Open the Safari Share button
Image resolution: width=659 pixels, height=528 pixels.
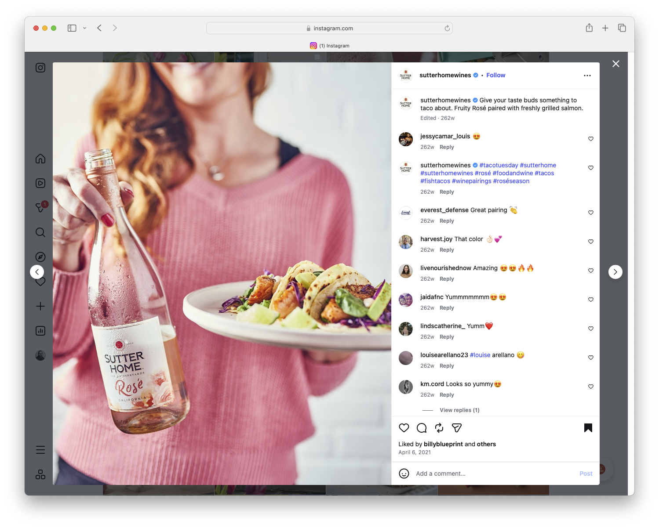589,28
